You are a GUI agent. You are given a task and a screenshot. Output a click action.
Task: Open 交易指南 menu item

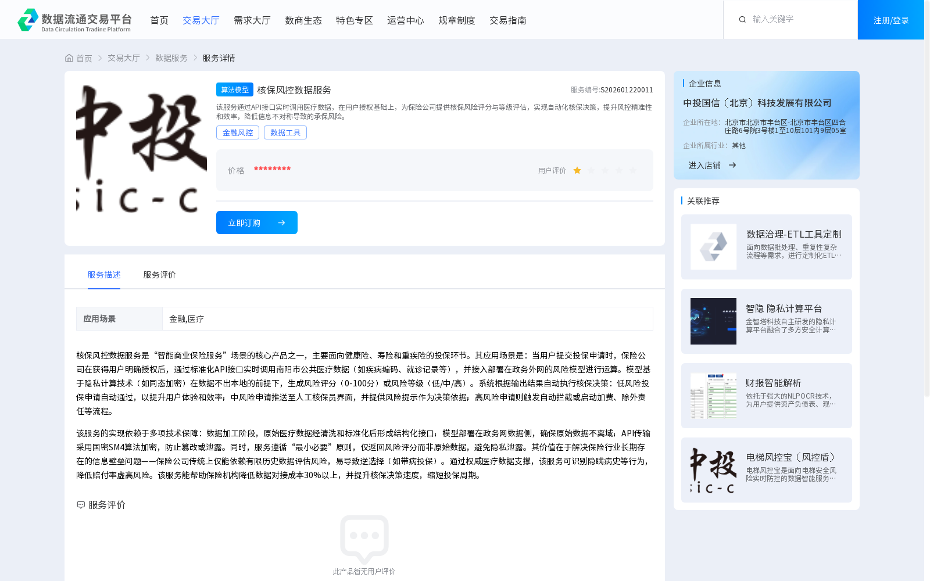[508, 20]
